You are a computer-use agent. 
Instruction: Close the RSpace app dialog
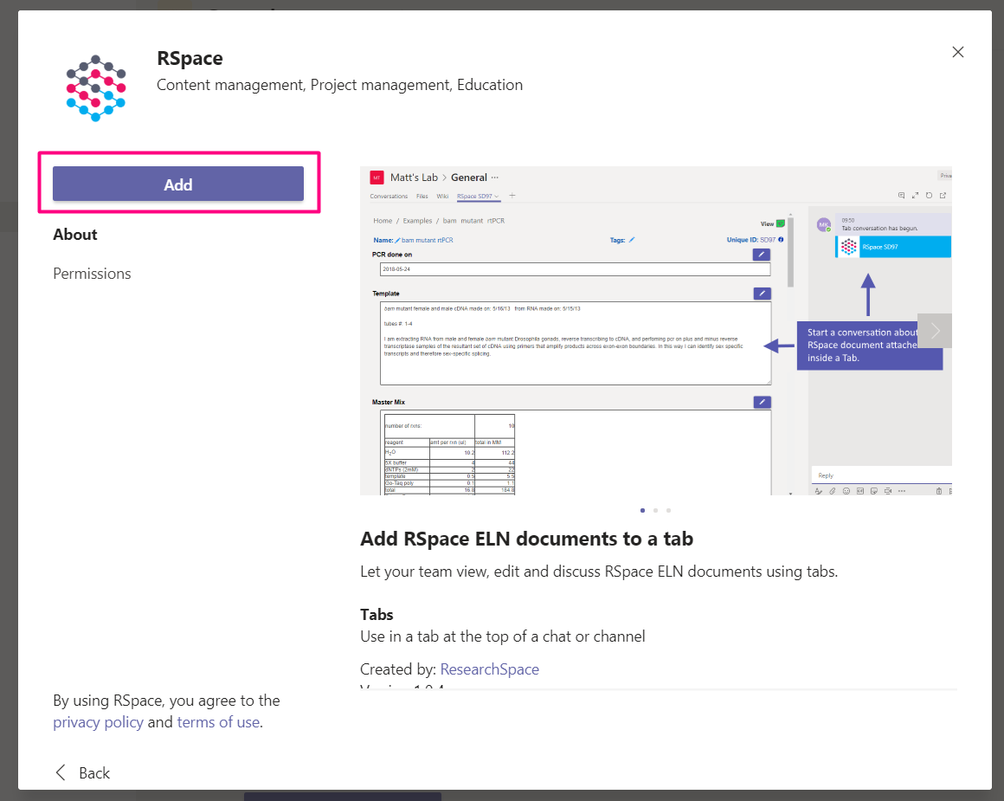pos(958,52)
